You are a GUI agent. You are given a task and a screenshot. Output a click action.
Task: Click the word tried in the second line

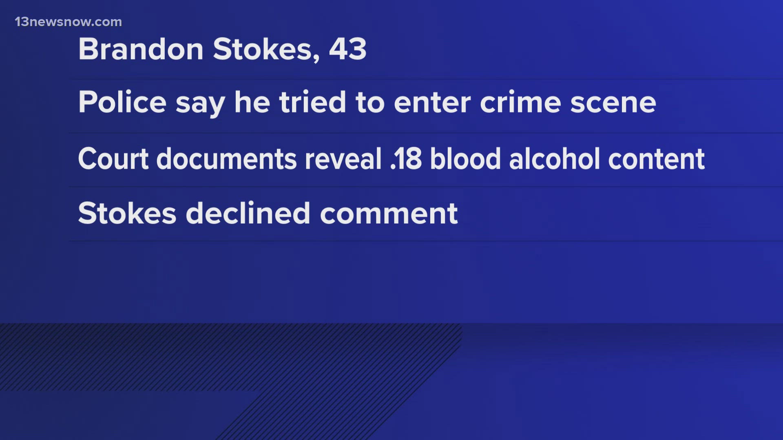pyautogui.click(x=312, y=102)
